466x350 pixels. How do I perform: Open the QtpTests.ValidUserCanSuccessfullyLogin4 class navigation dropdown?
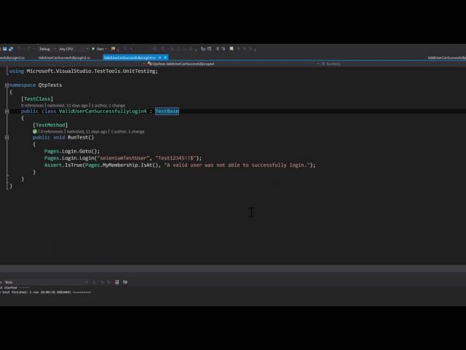point(233,63)
